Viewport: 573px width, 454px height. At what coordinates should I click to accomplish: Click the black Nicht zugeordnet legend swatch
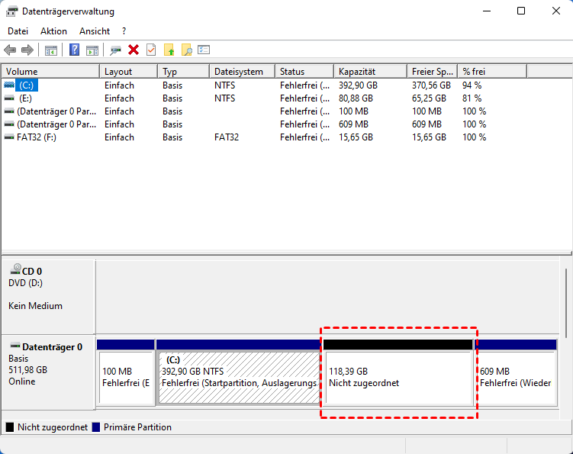(10, 427)
